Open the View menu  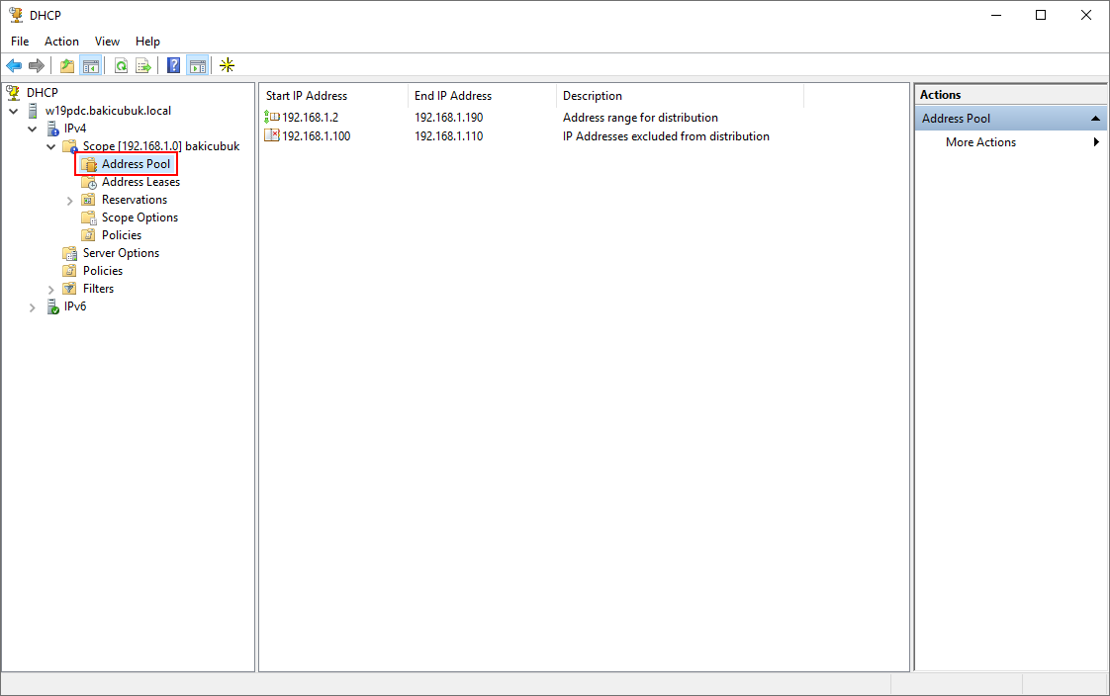click(x=107, y=41)
